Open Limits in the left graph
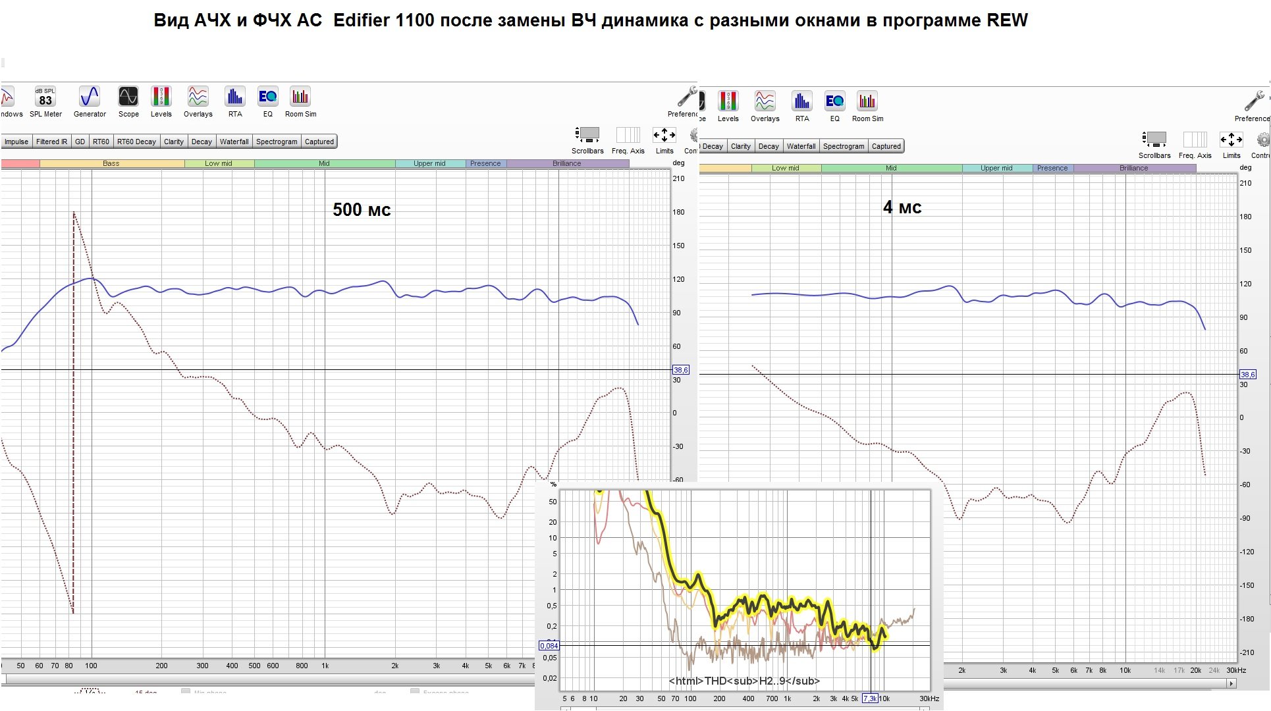The image size is (1271, 711). click(664, 140)
